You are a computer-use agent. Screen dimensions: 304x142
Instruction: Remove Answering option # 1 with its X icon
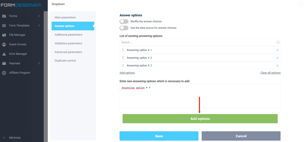click(277, 50)
